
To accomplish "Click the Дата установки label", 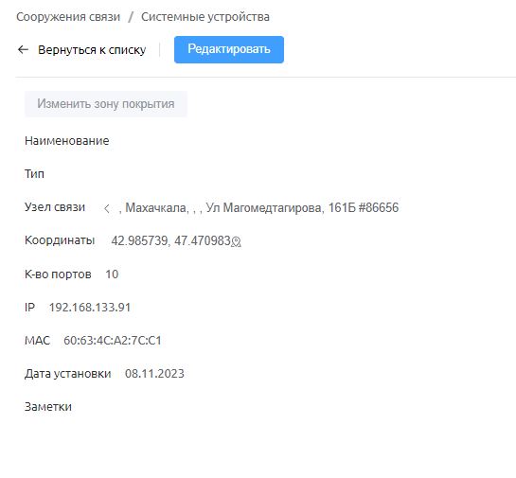I will (x=68, y=374).
